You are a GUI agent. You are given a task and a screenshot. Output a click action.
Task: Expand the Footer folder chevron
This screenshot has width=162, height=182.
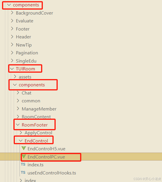(12, 29)
